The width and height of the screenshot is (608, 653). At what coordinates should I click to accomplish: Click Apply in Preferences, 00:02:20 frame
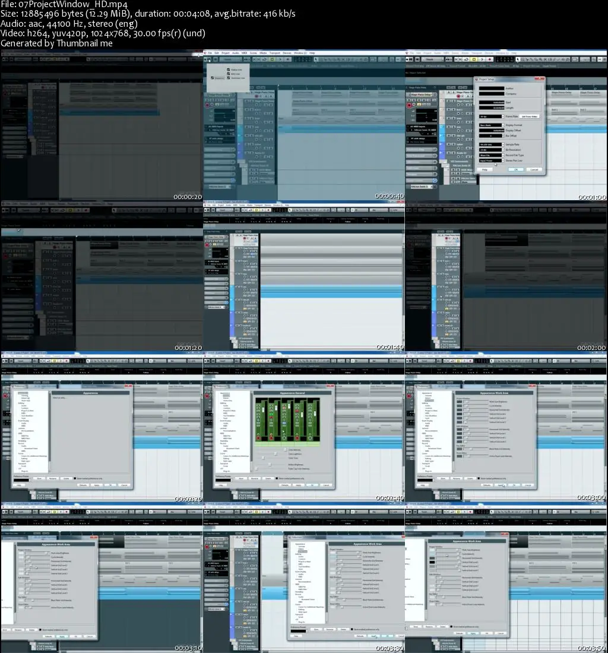point(97,485)
